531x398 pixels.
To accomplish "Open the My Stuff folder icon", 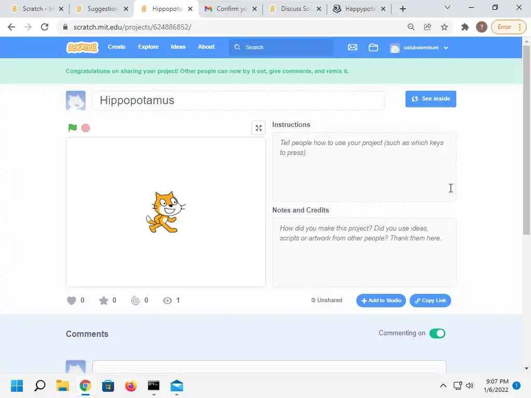I will [373, 47].
